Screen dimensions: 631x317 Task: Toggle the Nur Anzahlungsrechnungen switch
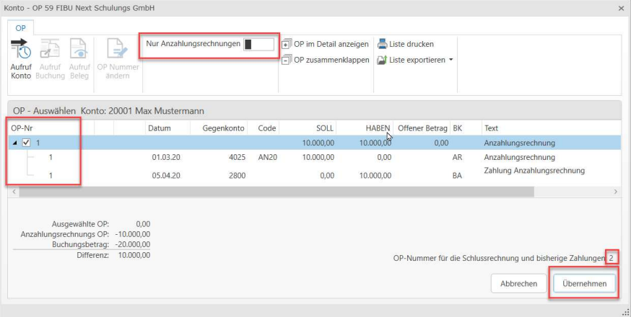pos(258,44)
